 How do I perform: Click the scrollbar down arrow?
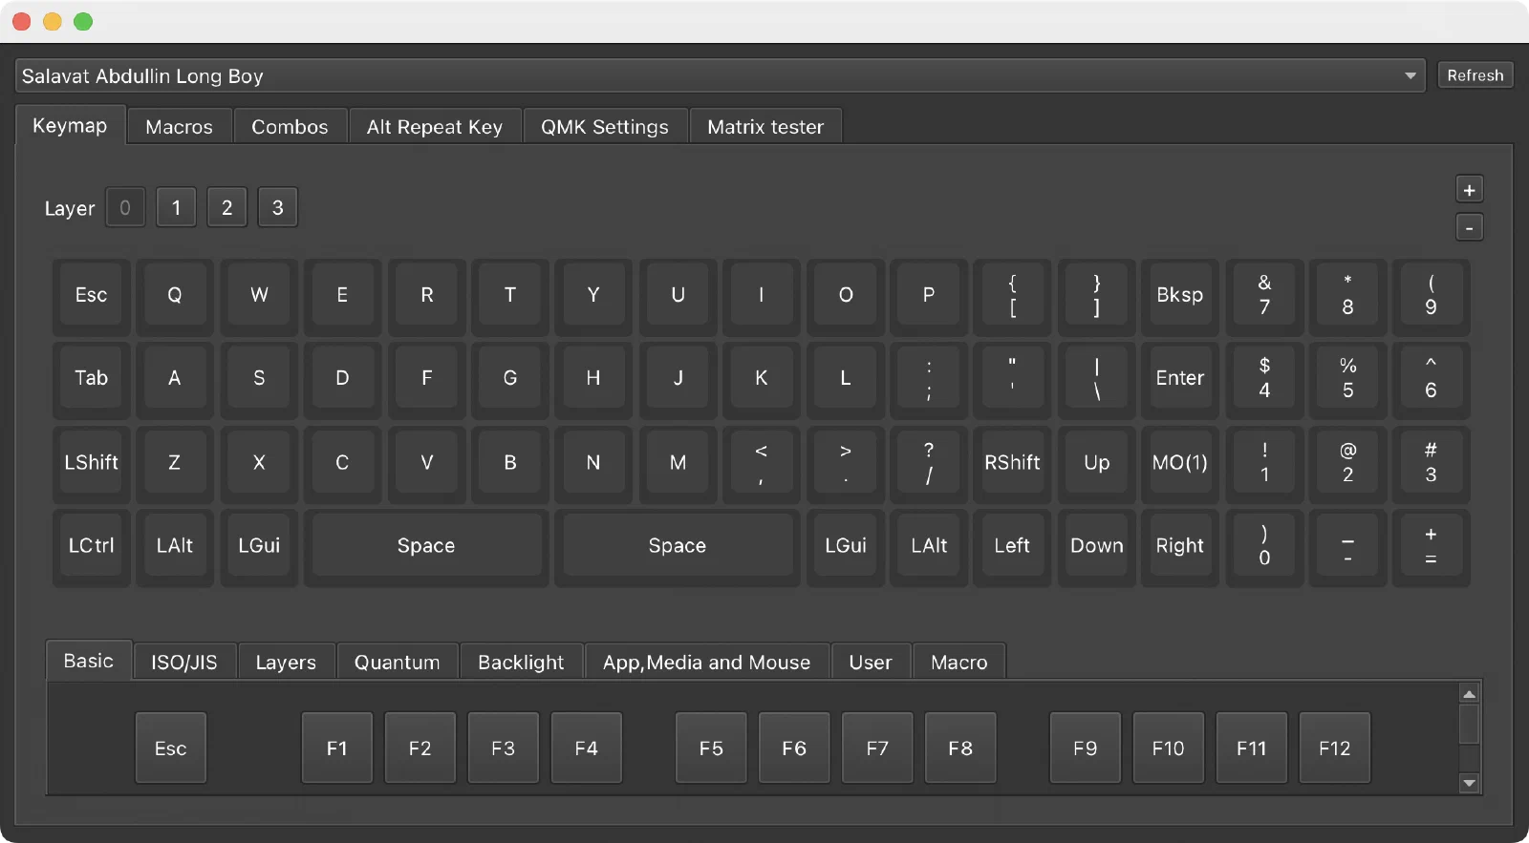tap(1470, 784)
